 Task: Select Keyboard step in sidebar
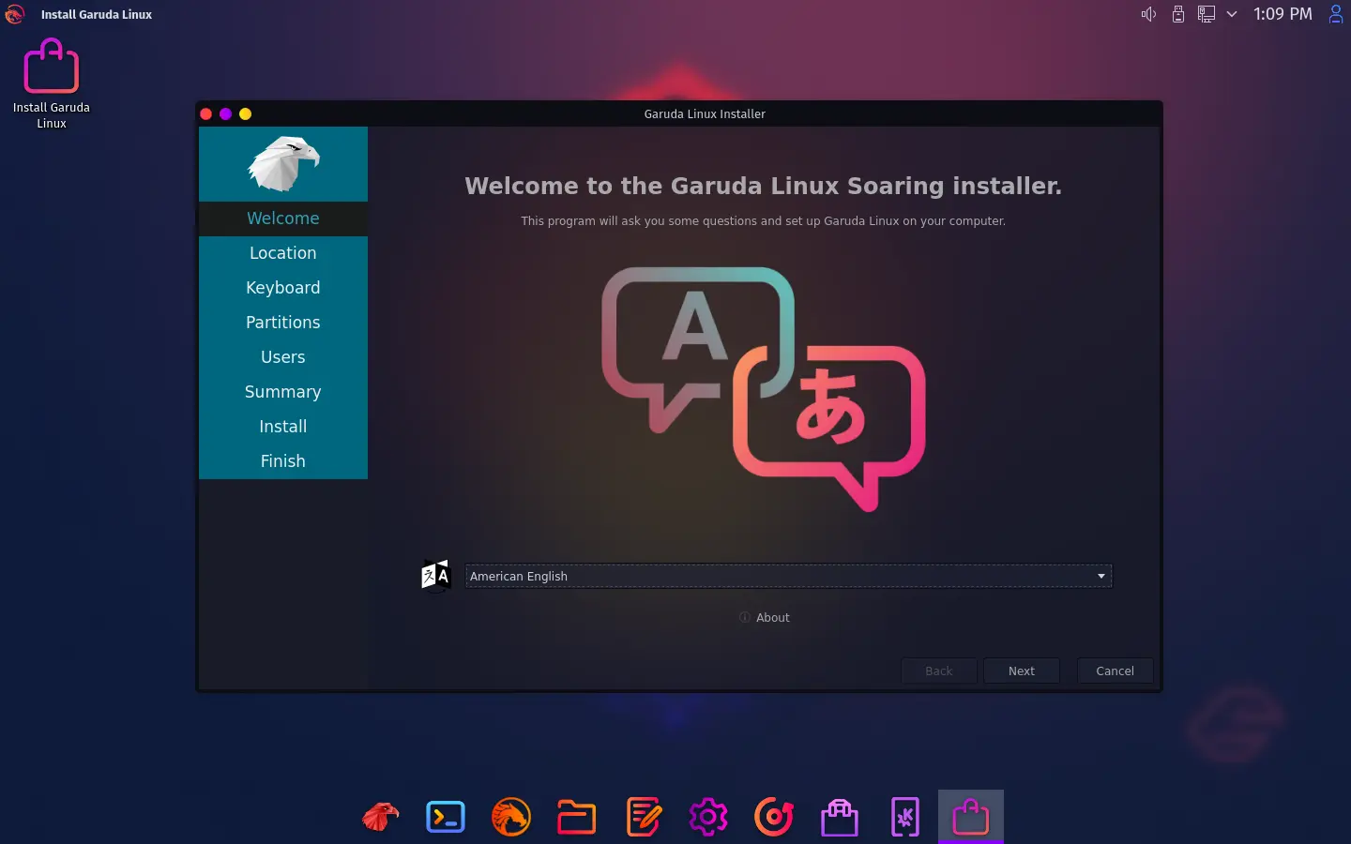pyautogui.click(x=283, y=288)
